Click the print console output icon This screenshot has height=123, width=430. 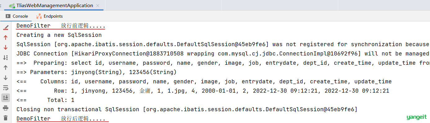pyautogui.click(x=6, y=108)
